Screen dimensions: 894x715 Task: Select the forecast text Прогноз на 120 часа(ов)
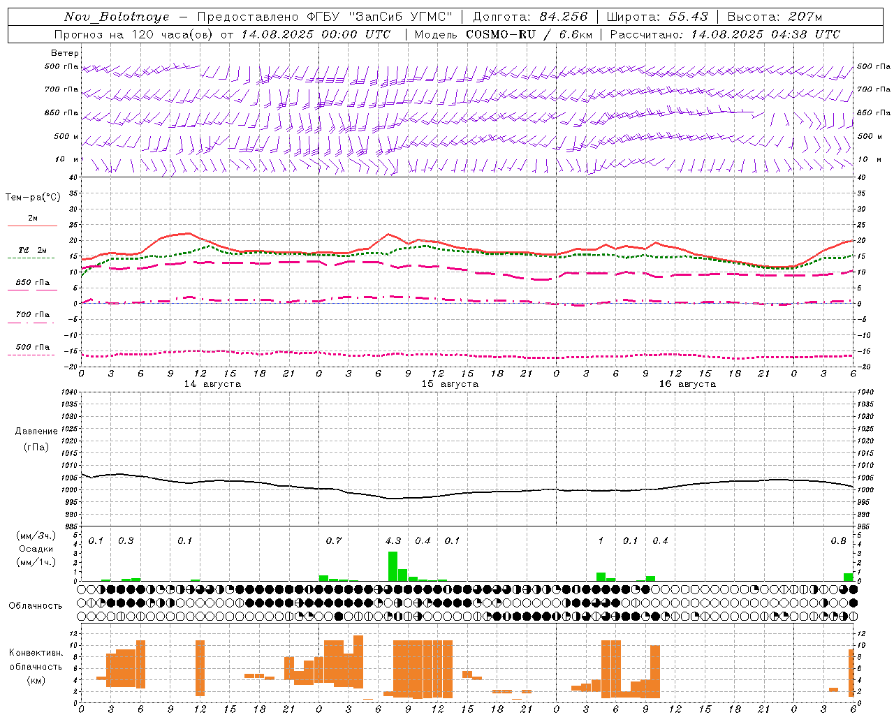point(133,34)
